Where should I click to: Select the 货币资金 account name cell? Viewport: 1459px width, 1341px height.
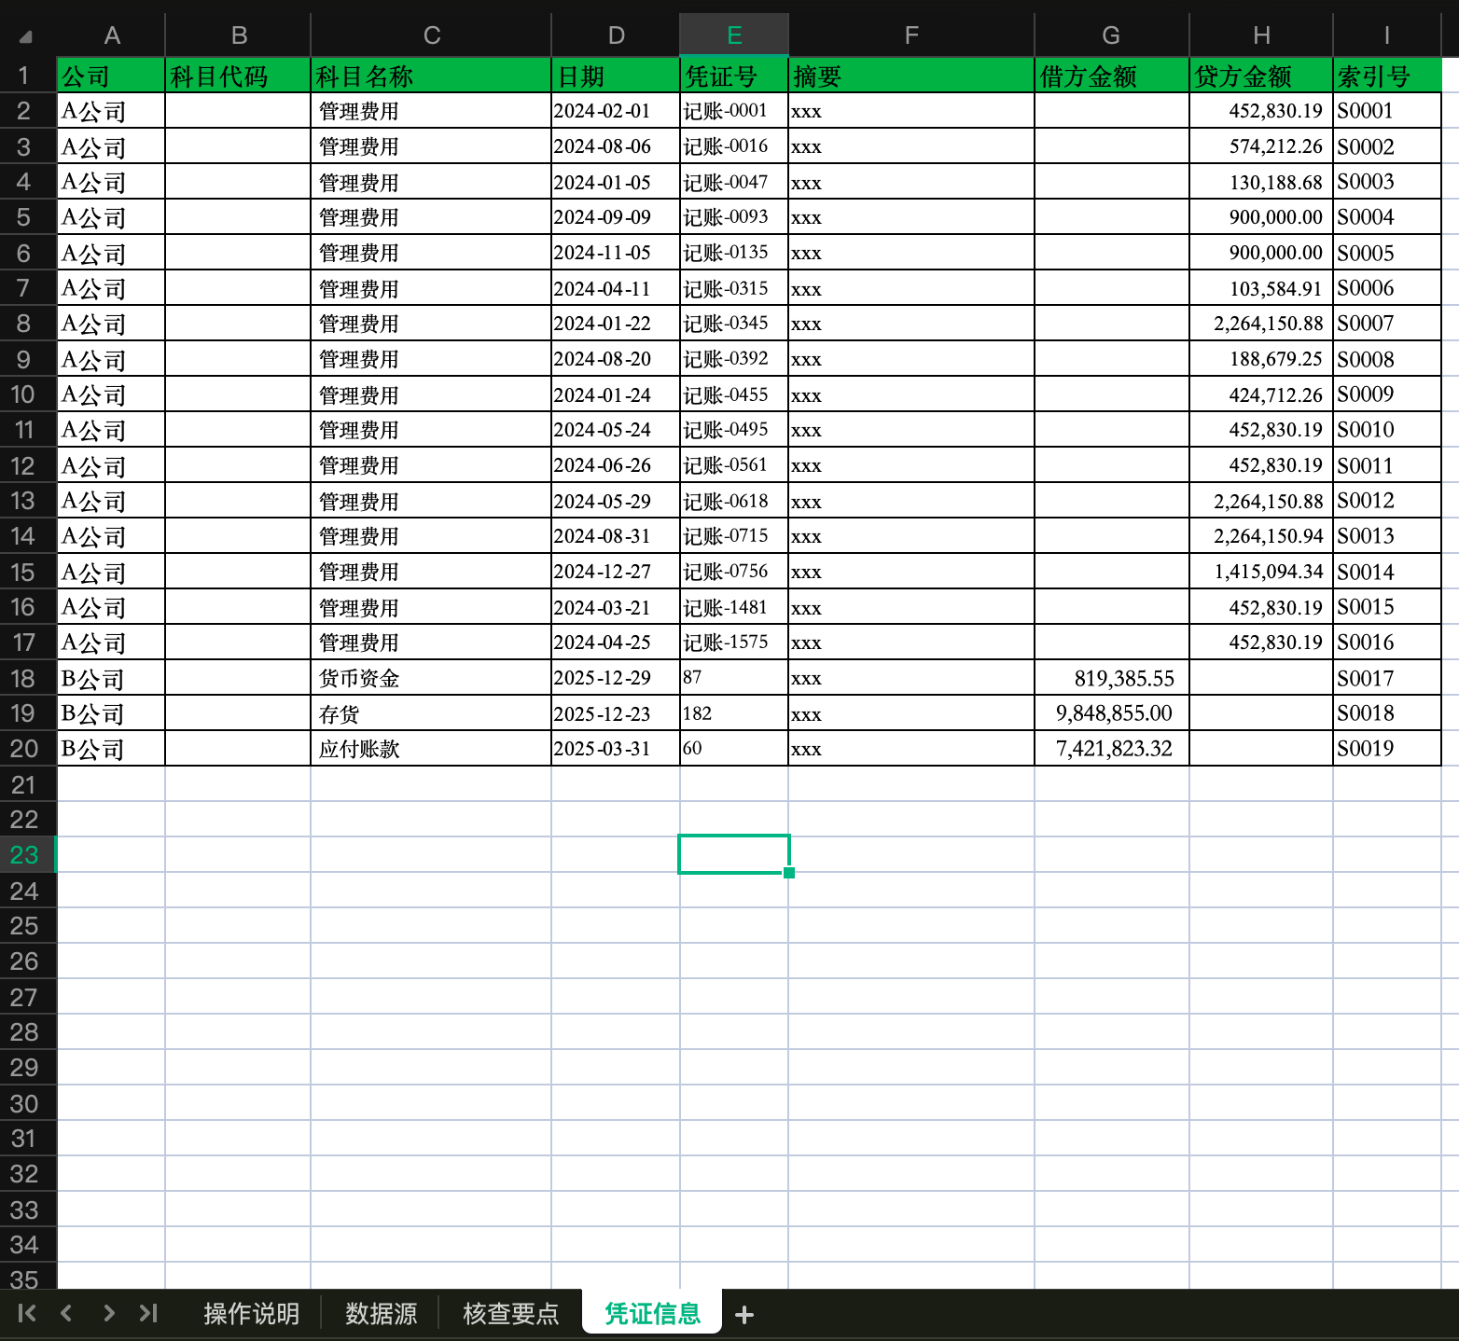(430, 678)
